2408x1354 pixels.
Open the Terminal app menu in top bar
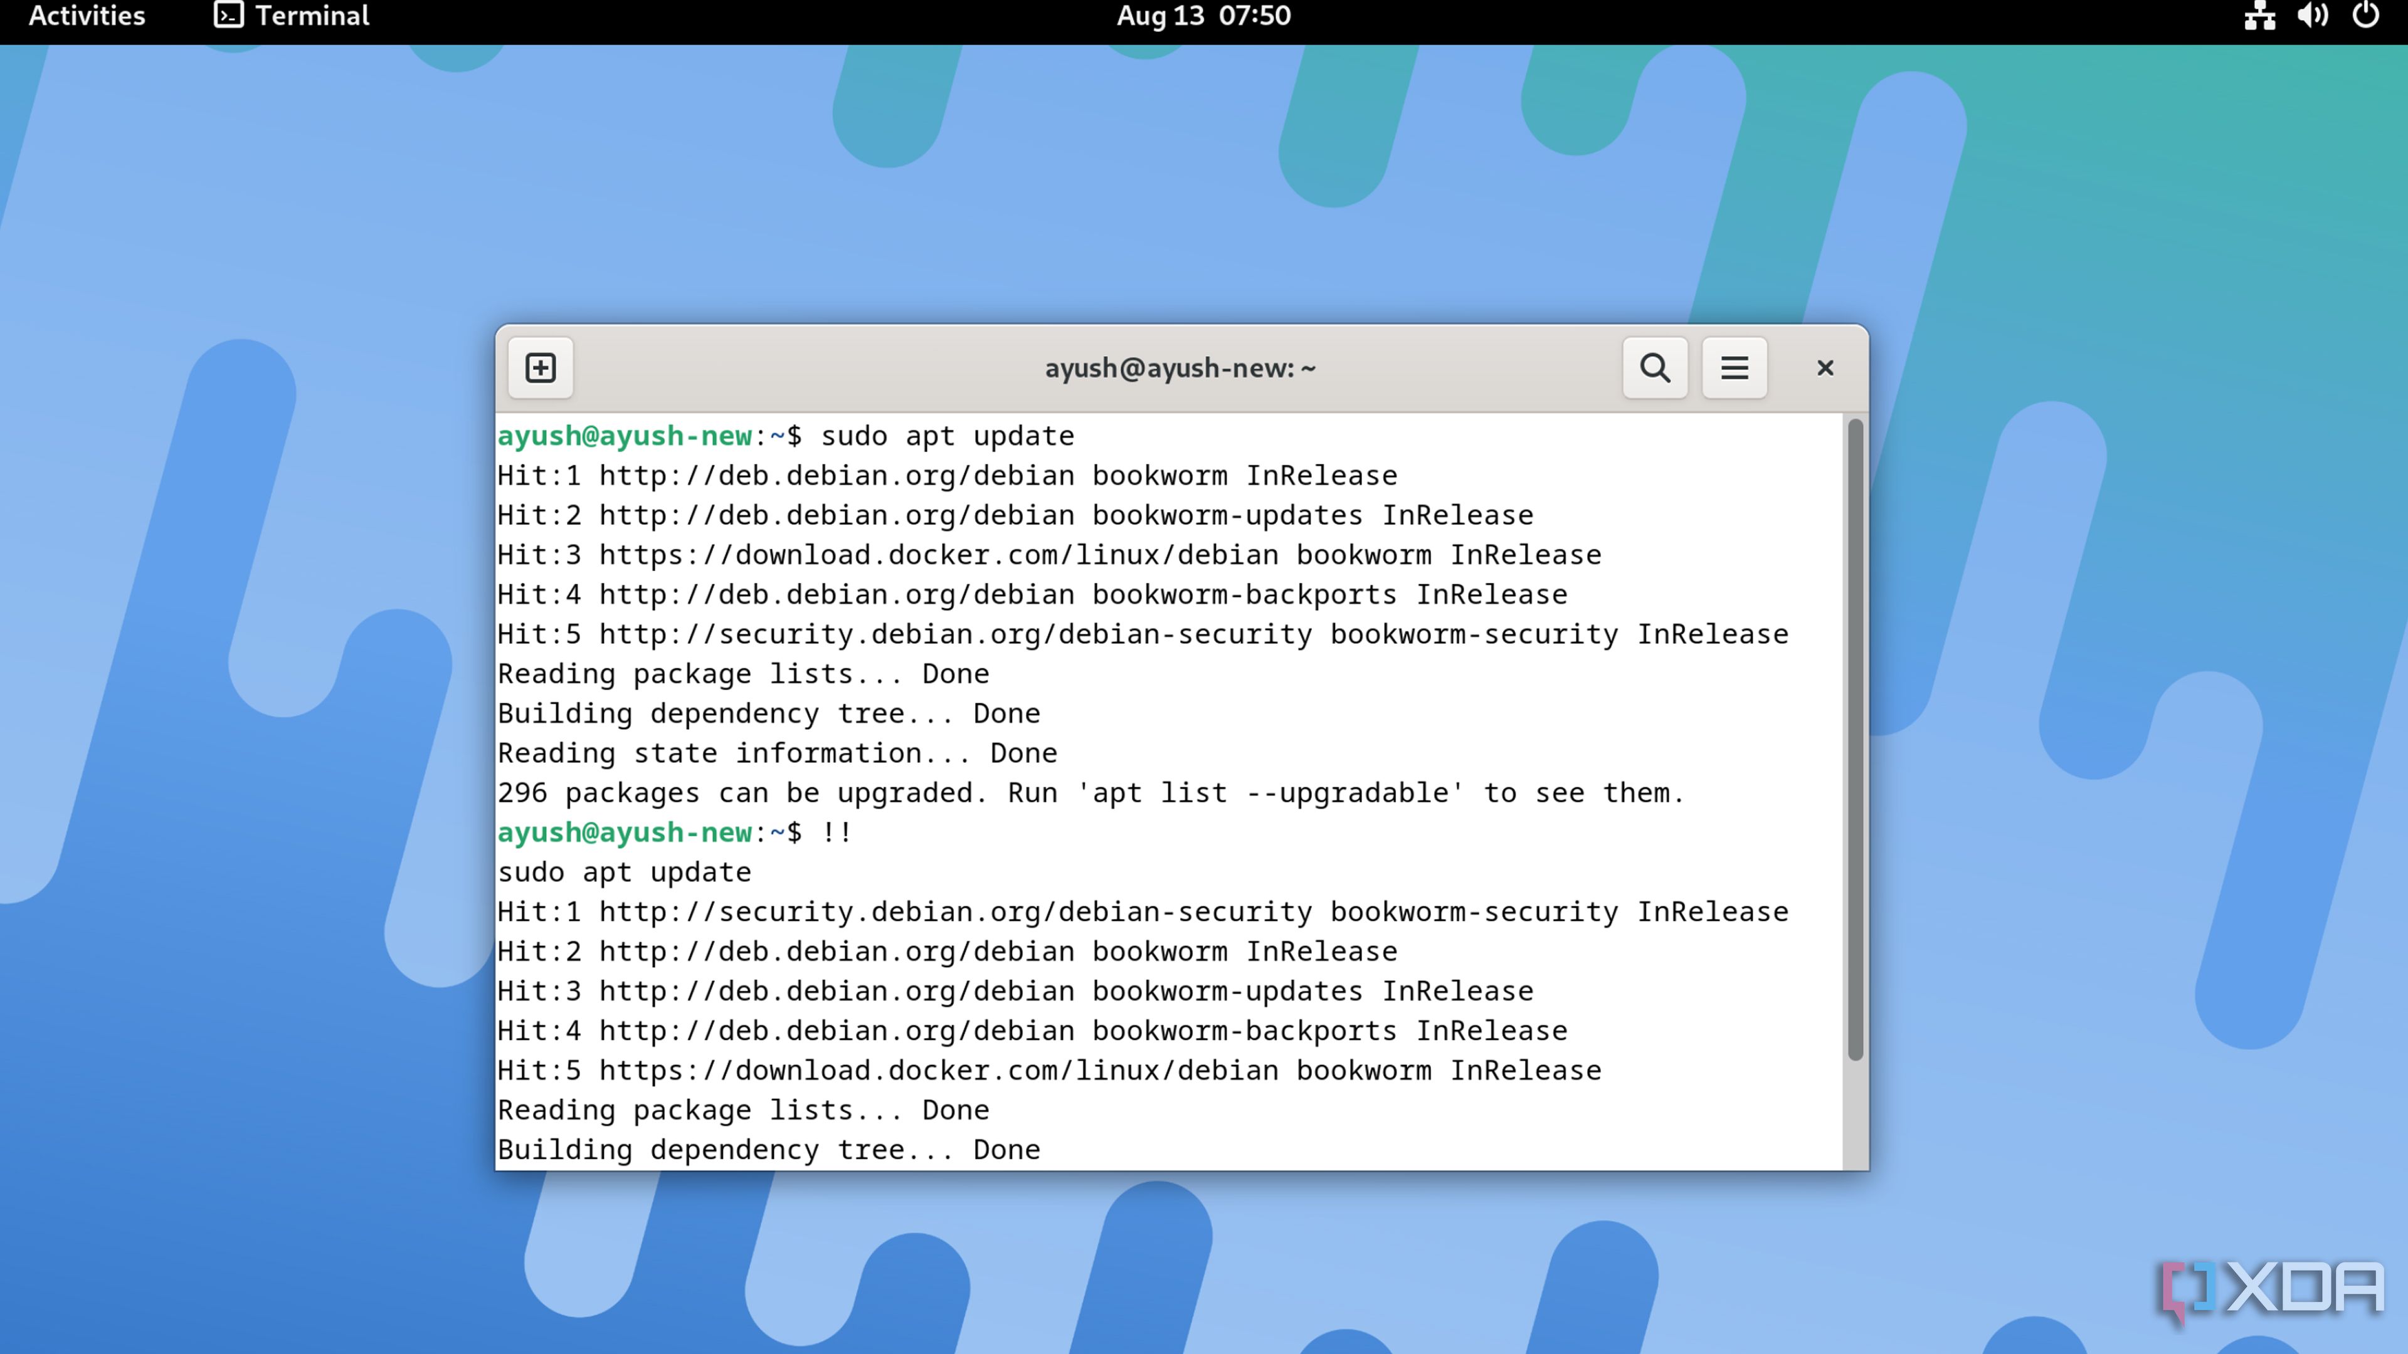[292, 16]
